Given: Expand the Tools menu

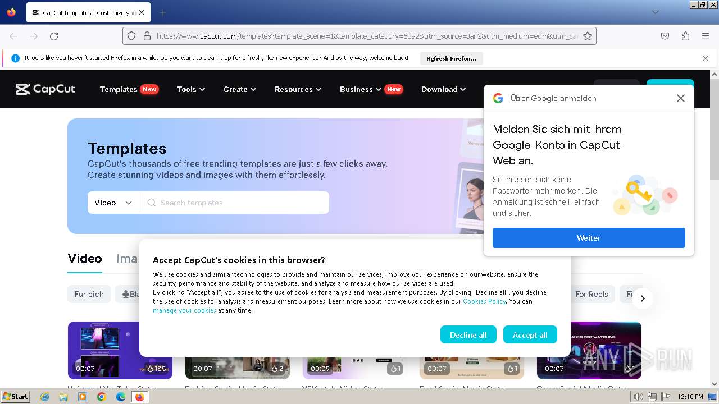Looking at the screenshot, I should (x=191, y=89).
